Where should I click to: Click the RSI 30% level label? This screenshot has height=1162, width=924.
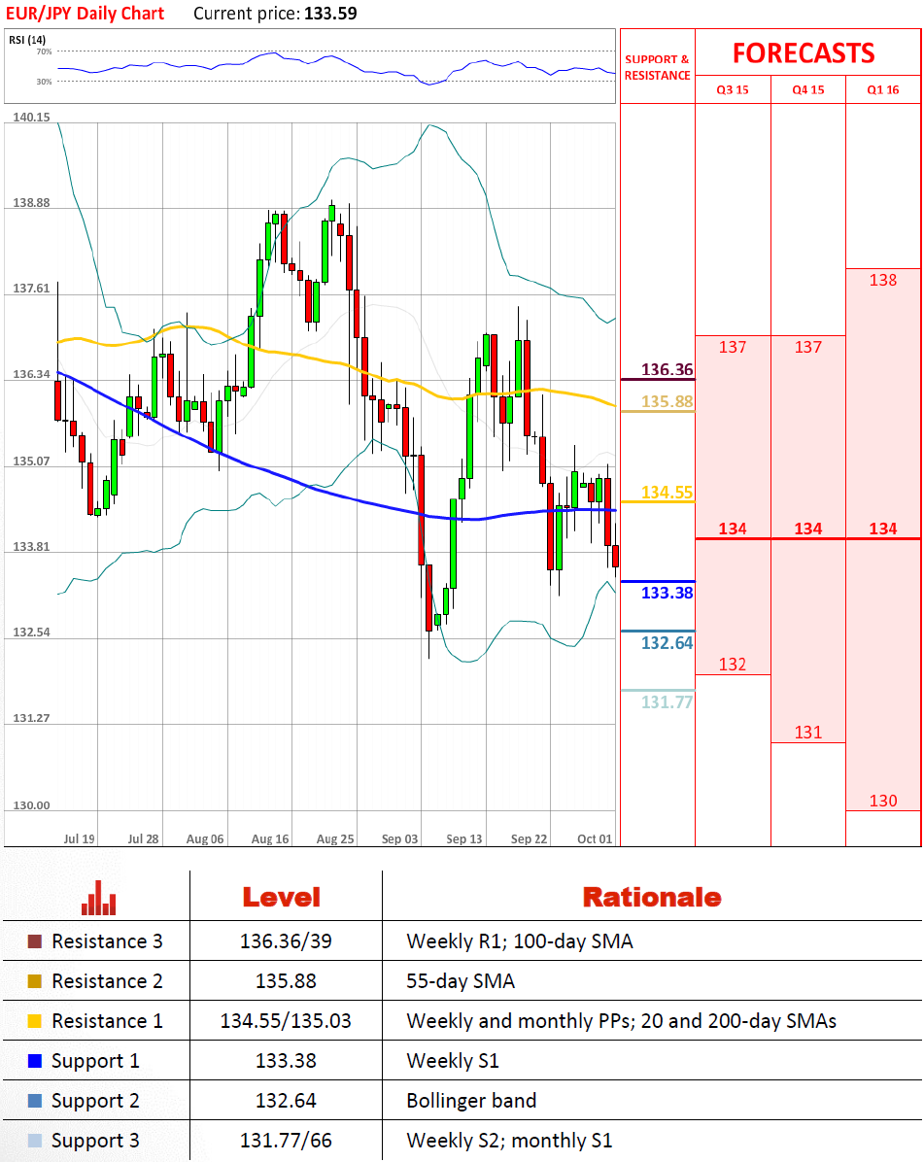point(45,82)
